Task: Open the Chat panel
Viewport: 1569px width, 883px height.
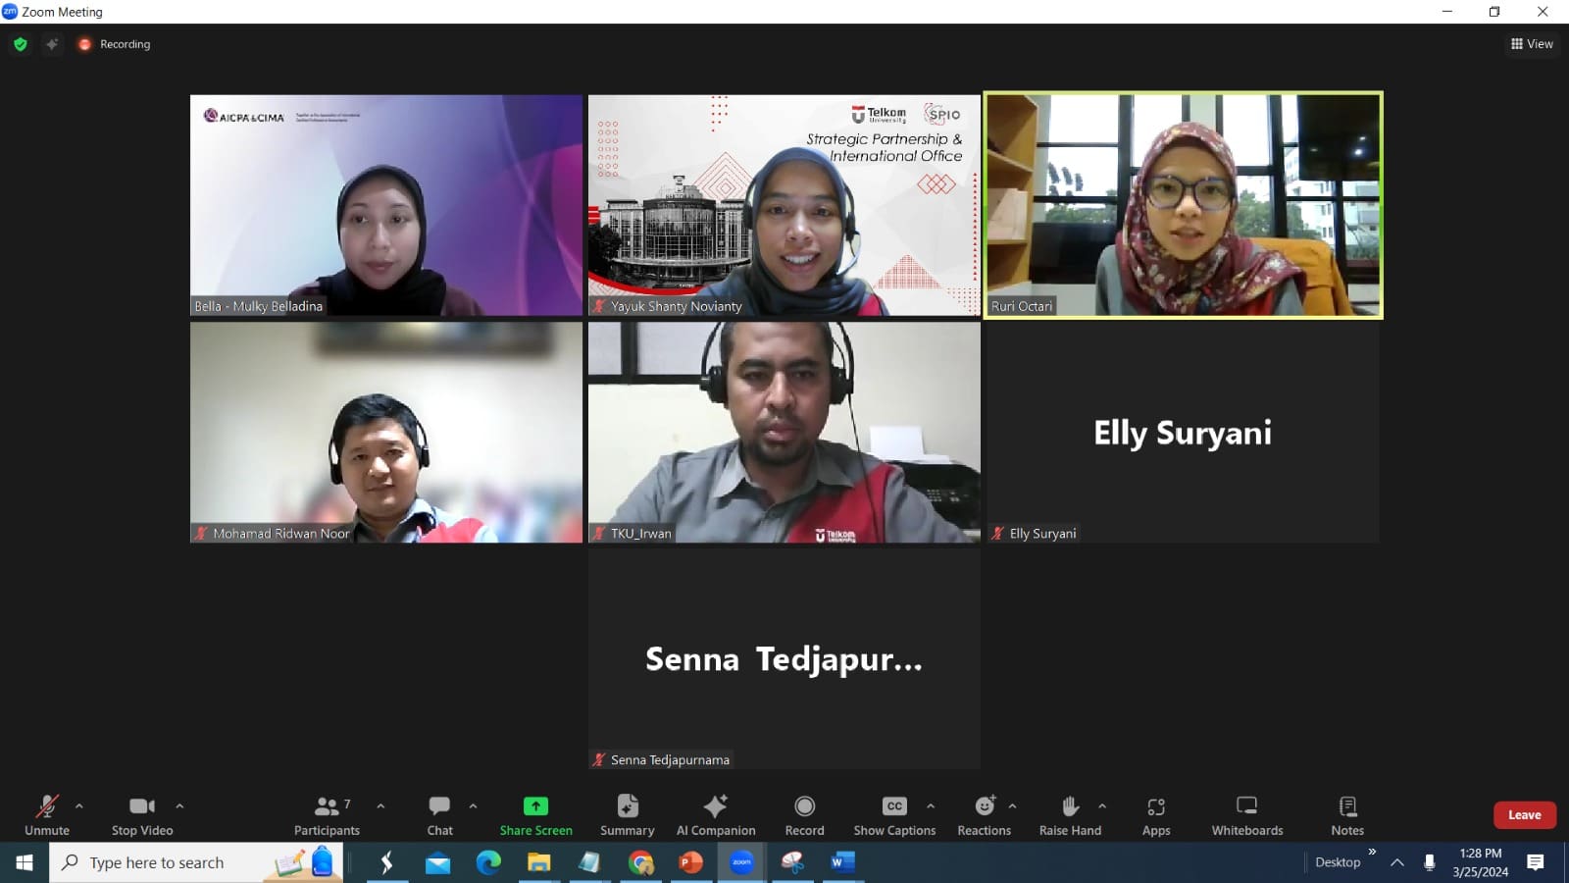Action: pyautogui.click(x=439, y=815)
